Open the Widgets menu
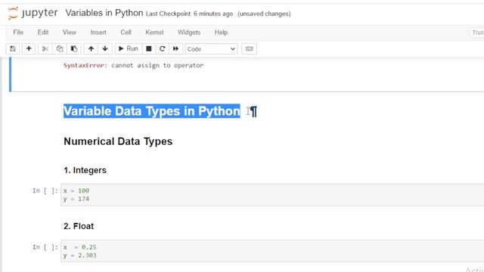 [189, 32]
